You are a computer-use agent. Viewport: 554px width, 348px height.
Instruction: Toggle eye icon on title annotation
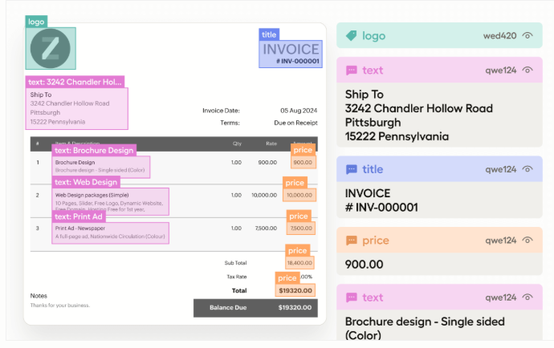[x=528, y=169]
